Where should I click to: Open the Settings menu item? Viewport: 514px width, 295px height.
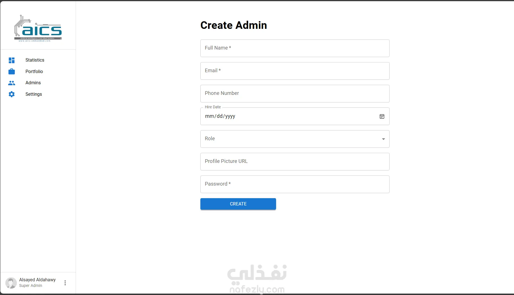[x=34, y=94]
